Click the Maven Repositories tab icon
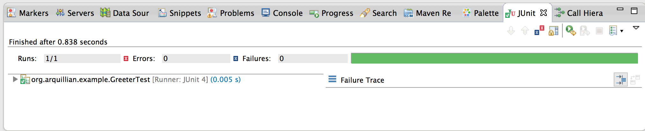This screenshot has width=645, height=131. point(408,13)
